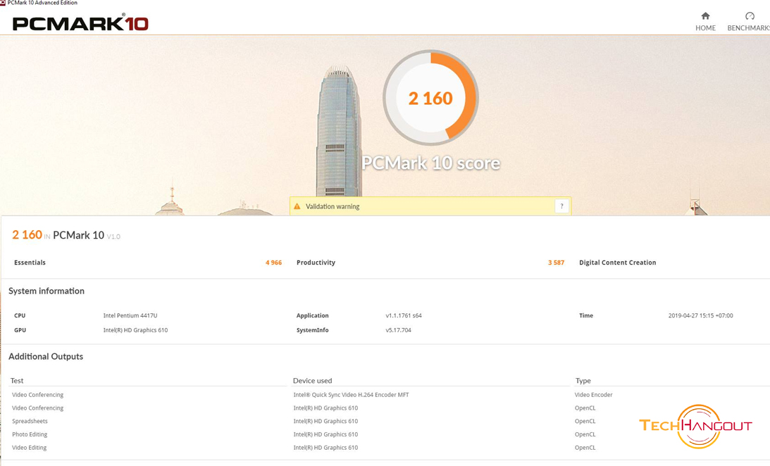Image resolution: width=770 pixels, height=466 pixels.
Task: Select OpenCL type in the Spreadsheets row
Action: (x=585, y=422)
